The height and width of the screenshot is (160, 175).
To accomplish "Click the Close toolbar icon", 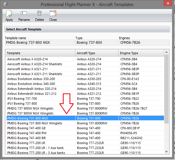I will point(53,13).
